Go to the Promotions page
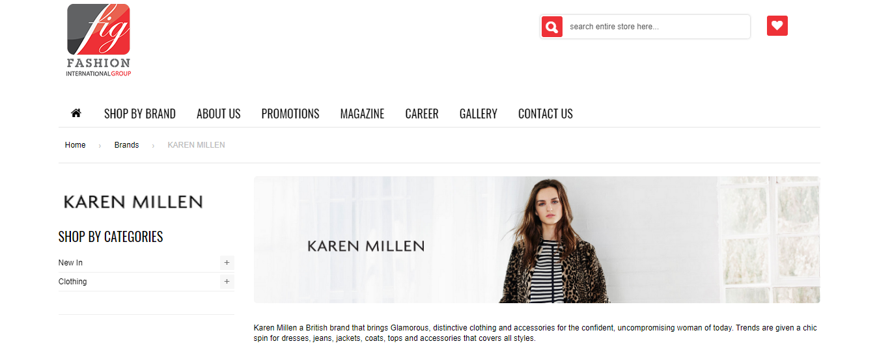 point(290,114)
